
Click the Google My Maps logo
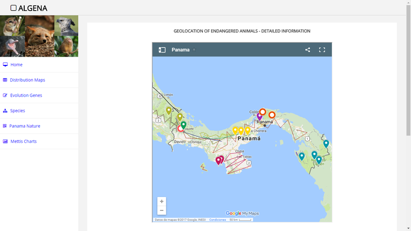click(242, 213)
